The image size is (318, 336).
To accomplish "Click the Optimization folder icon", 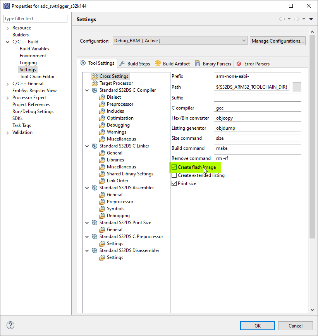I will pyautogui.click(x=102, y=118).
